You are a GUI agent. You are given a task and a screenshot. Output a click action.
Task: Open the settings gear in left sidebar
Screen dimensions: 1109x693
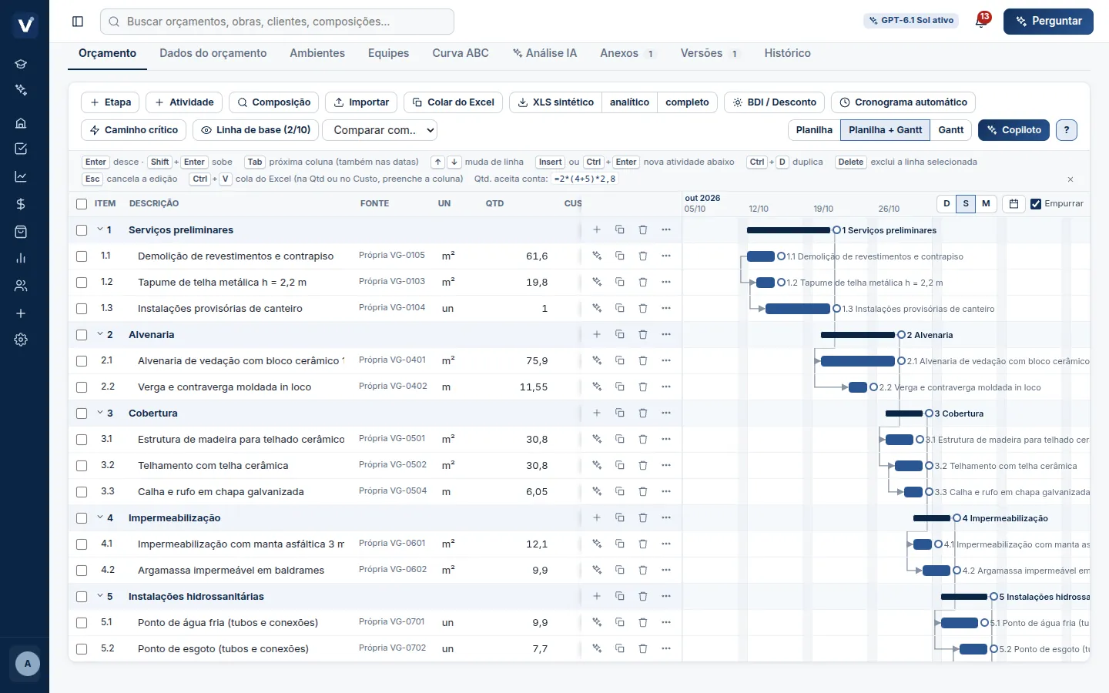[x=21, y=340]
